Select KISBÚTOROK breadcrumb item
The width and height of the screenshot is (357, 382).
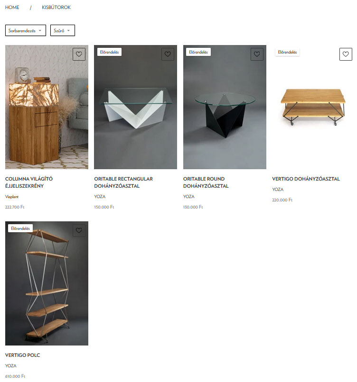pos(56,7)
